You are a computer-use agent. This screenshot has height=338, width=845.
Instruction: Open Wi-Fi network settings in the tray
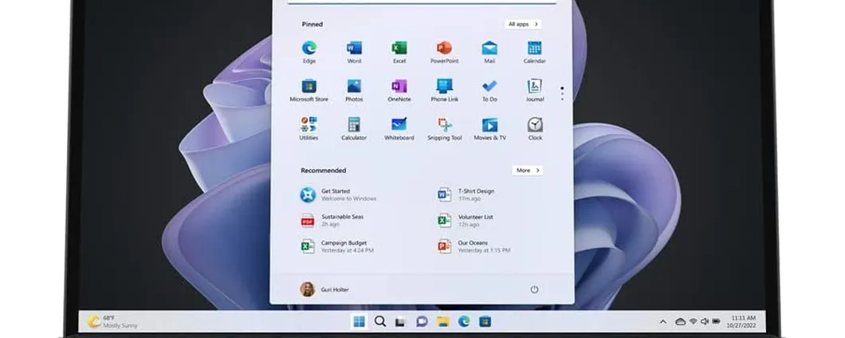pyautogui.click(x=693, y=322)
